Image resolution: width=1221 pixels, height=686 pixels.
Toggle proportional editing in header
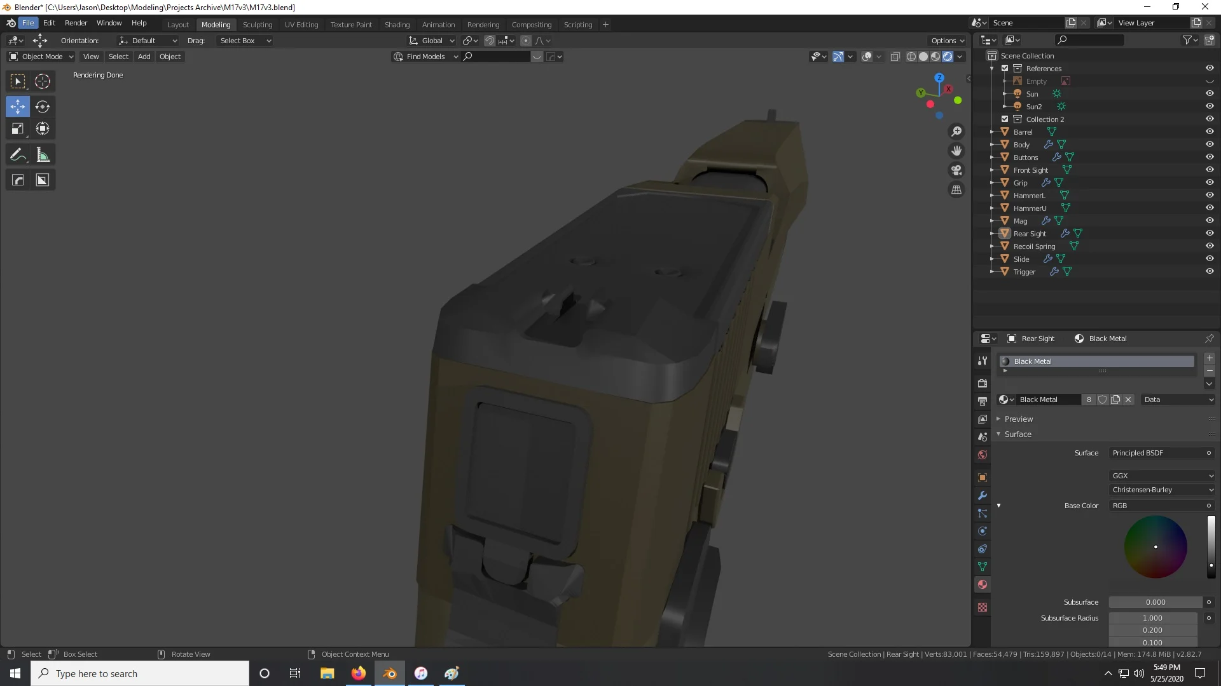pos(526,41)
